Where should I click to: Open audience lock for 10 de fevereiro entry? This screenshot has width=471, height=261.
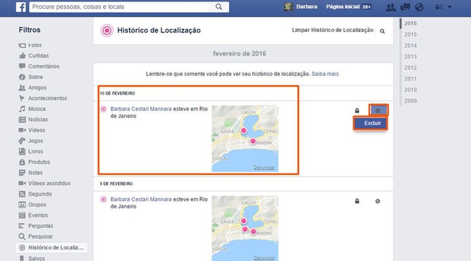coord(357,110)
